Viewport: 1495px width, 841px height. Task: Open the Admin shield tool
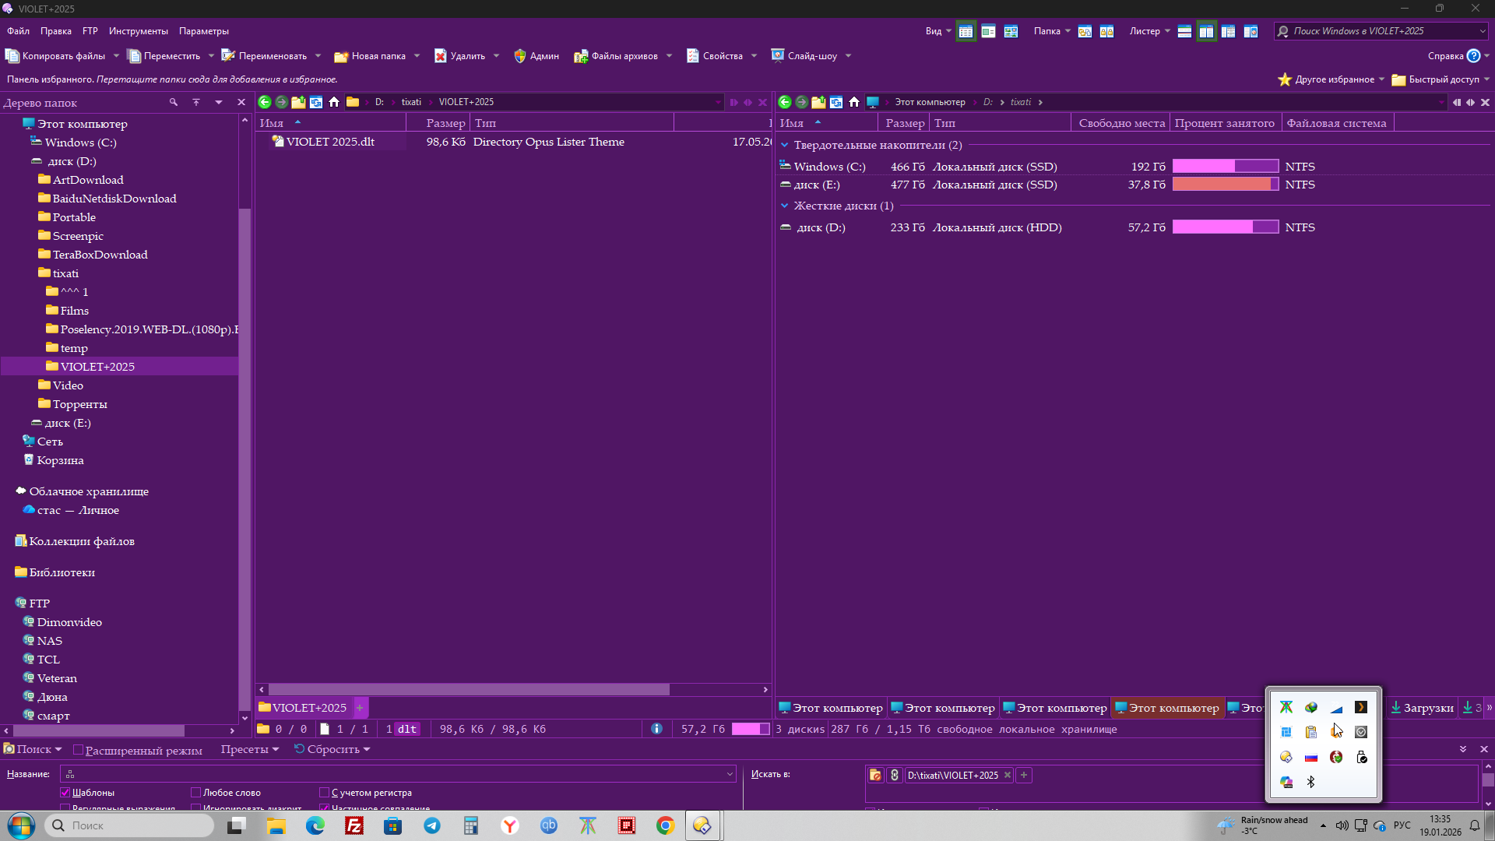(536, 56)
